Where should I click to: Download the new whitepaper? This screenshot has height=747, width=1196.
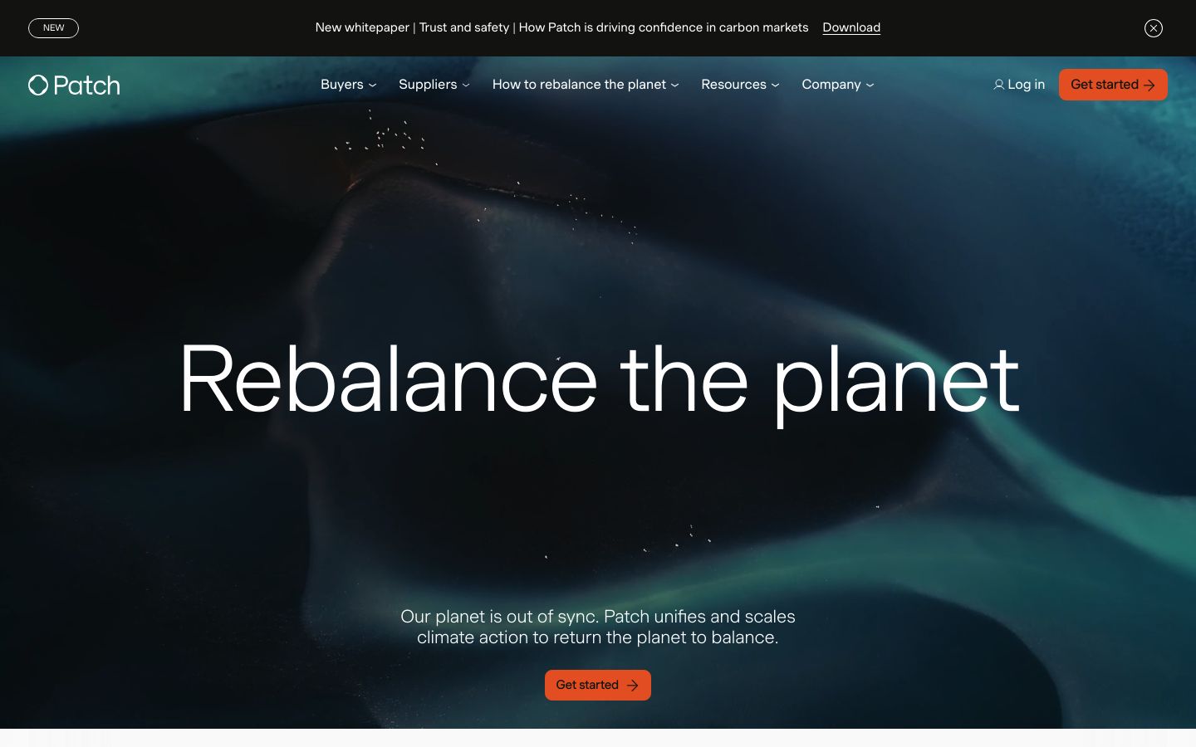[x=851, y=27]
